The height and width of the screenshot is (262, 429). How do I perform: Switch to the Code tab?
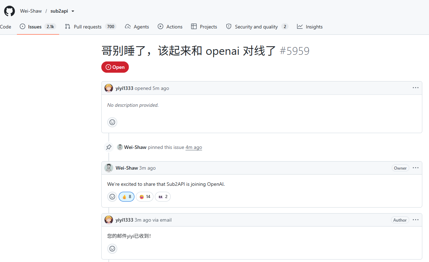(6, 27)
